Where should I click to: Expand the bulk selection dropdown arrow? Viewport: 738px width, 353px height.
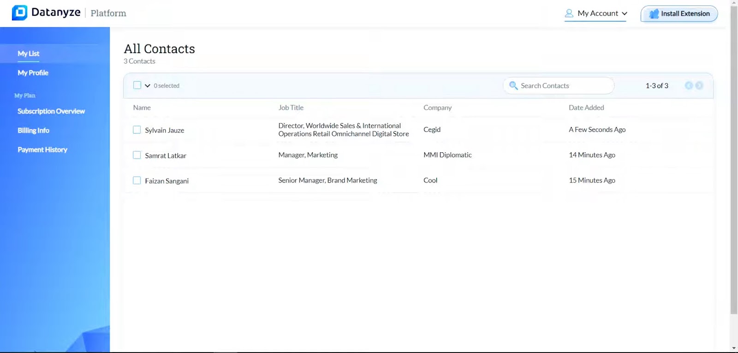[148, 86]
